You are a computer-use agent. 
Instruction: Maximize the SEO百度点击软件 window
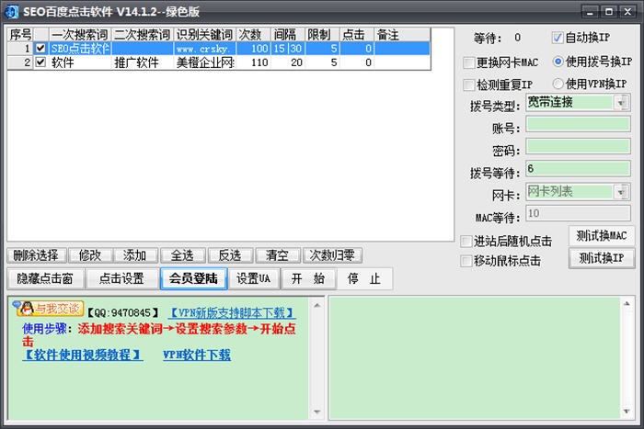click(x=609, y=12)
